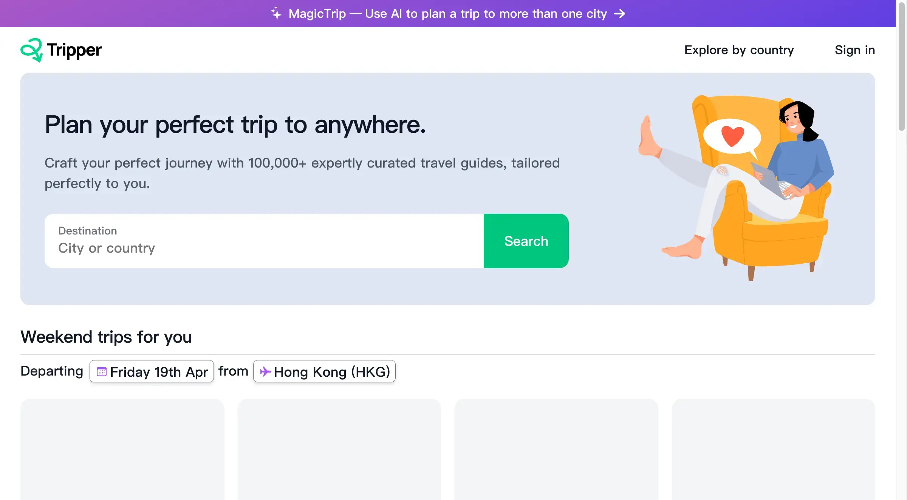Viewport: 907px width, 500px height.
Task: Click the airplane icon inside the Hong Kong chip
Action: tap(266, 371)
